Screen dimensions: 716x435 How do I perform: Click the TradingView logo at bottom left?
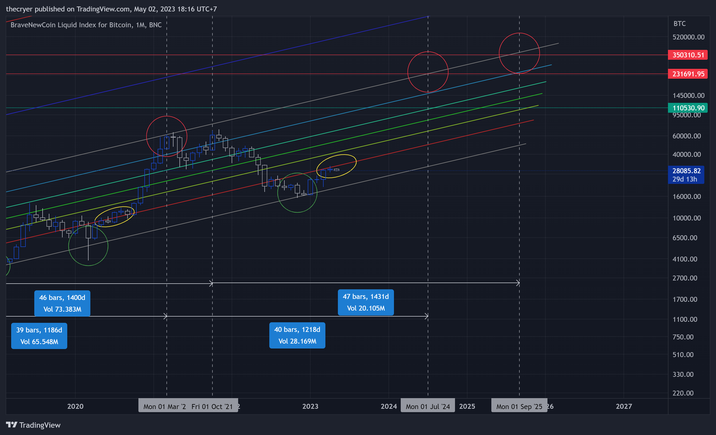tap(33, 425)
